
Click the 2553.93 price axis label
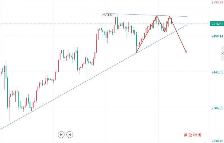click(x=217, y=2)
